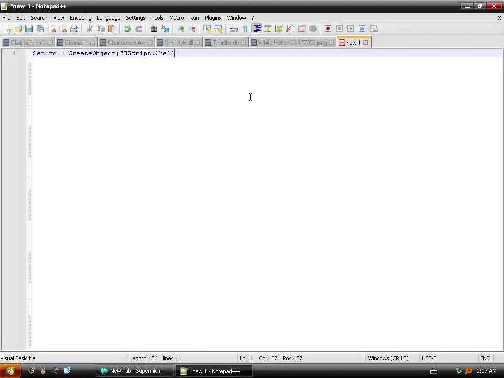The height and width of the screenshot is (378, 504).
Task: Click the user-defined language toolbar icon
Action: (267, 29)
